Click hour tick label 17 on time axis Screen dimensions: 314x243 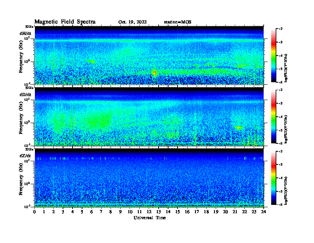[197, 212]
